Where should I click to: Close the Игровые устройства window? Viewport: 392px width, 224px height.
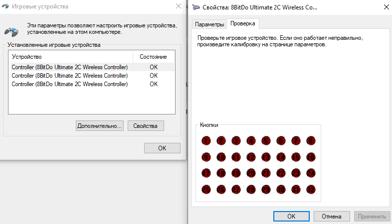(x=178, y=6)
